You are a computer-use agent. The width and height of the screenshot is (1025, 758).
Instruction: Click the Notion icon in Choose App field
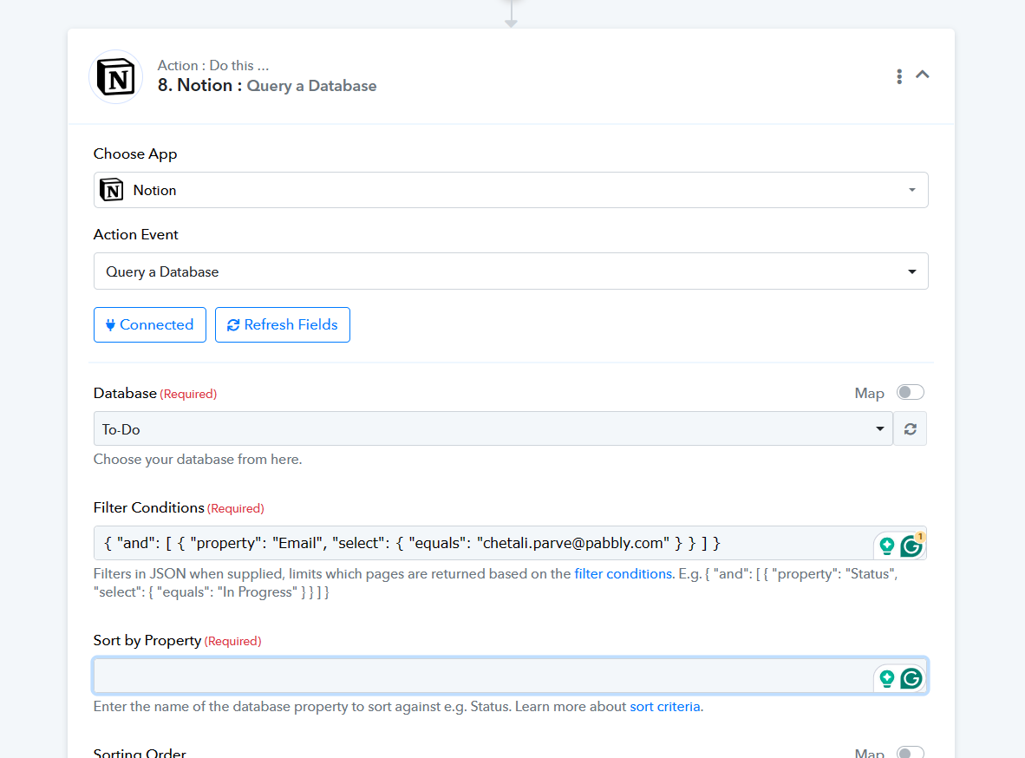coord(112,190)
